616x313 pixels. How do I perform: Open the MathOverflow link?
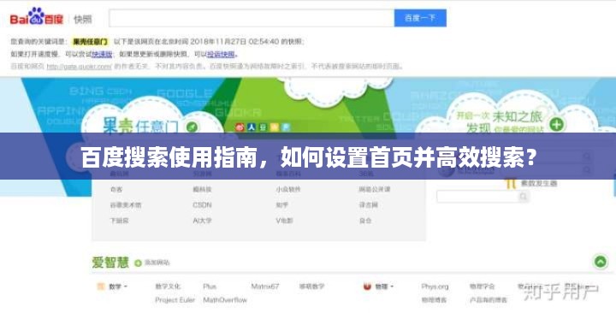[x=225, y=300]
